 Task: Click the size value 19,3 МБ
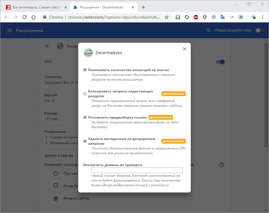coord(51,119)
